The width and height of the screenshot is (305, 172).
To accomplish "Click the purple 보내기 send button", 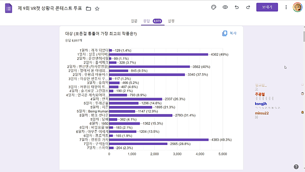I will click(267, 7).
